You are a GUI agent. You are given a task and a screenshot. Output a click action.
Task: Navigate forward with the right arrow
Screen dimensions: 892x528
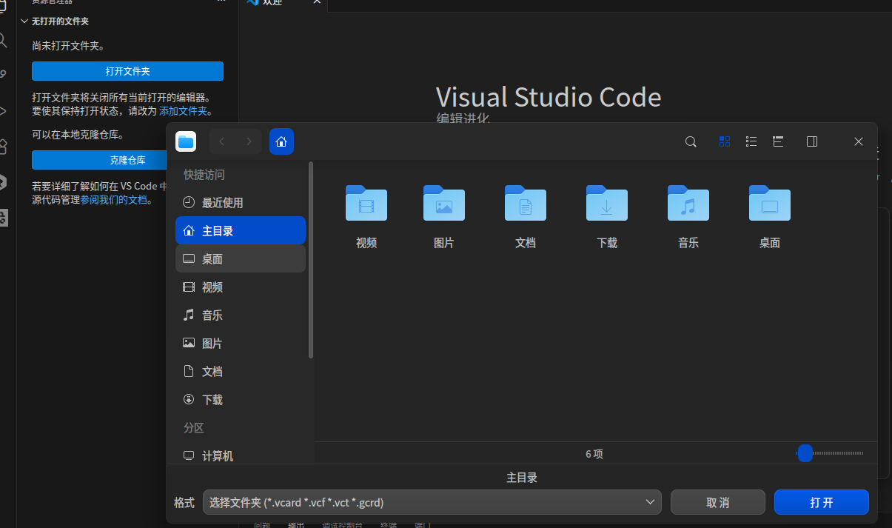point(249,141)
